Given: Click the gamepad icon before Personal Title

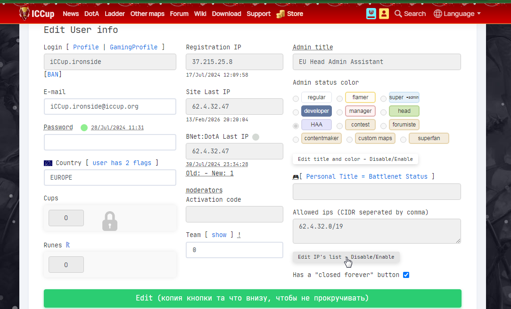Looking at the screenshot, I should click(x=296, y=177).
